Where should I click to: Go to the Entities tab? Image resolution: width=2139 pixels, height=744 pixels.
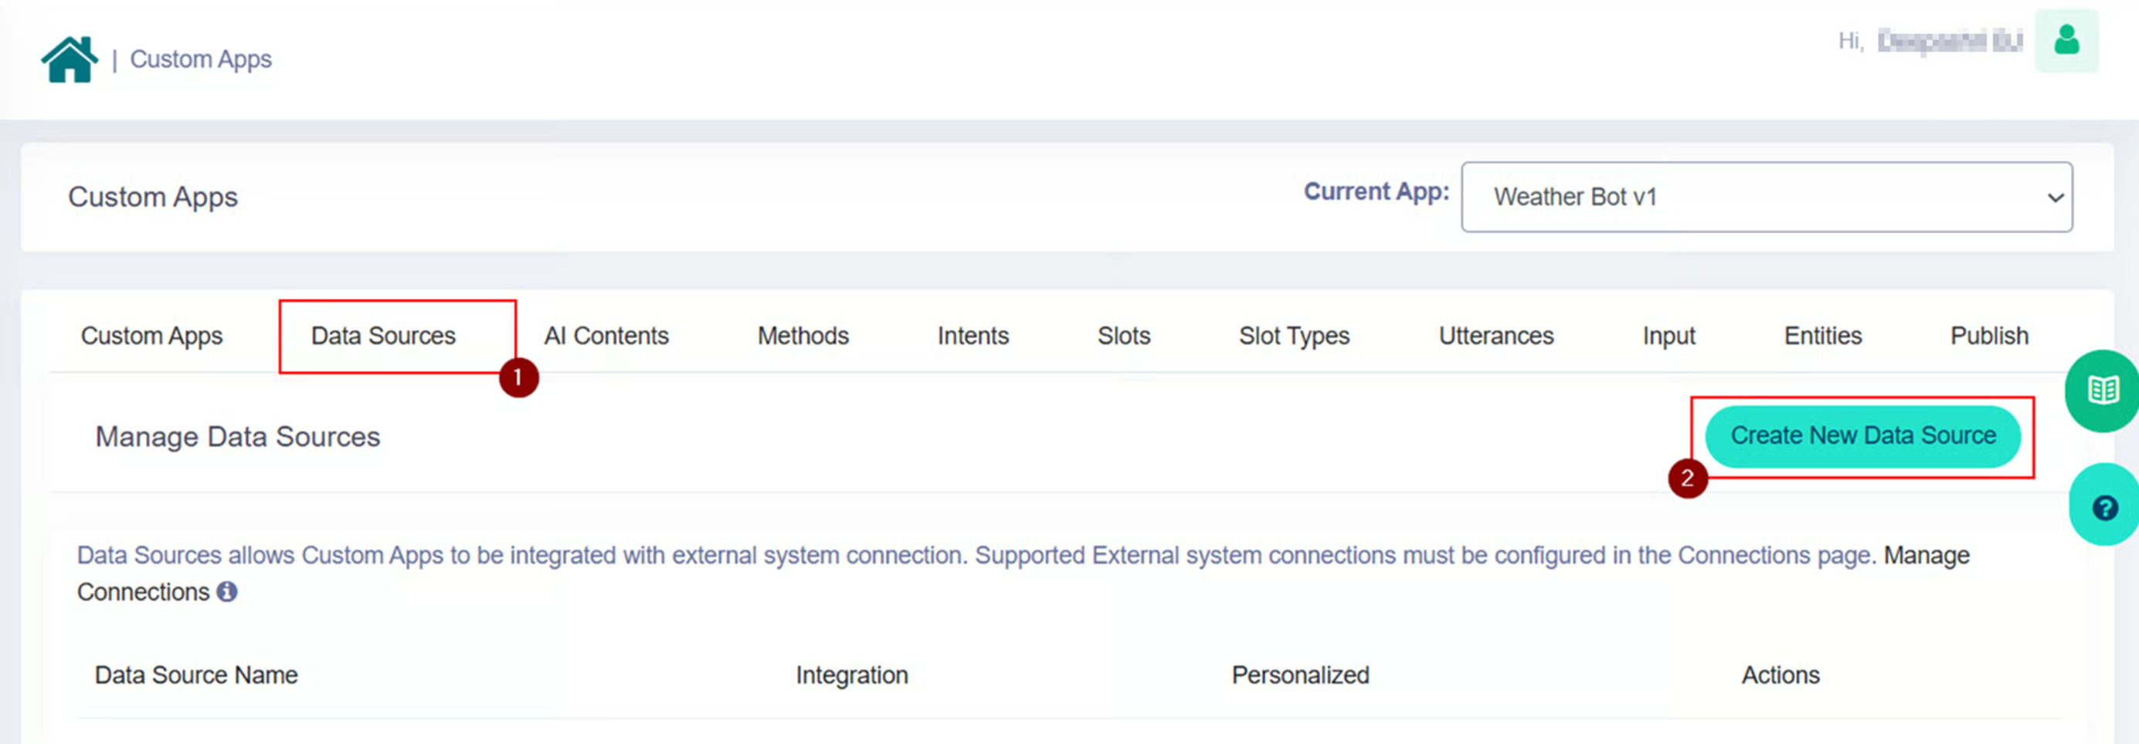[1822, 336]
